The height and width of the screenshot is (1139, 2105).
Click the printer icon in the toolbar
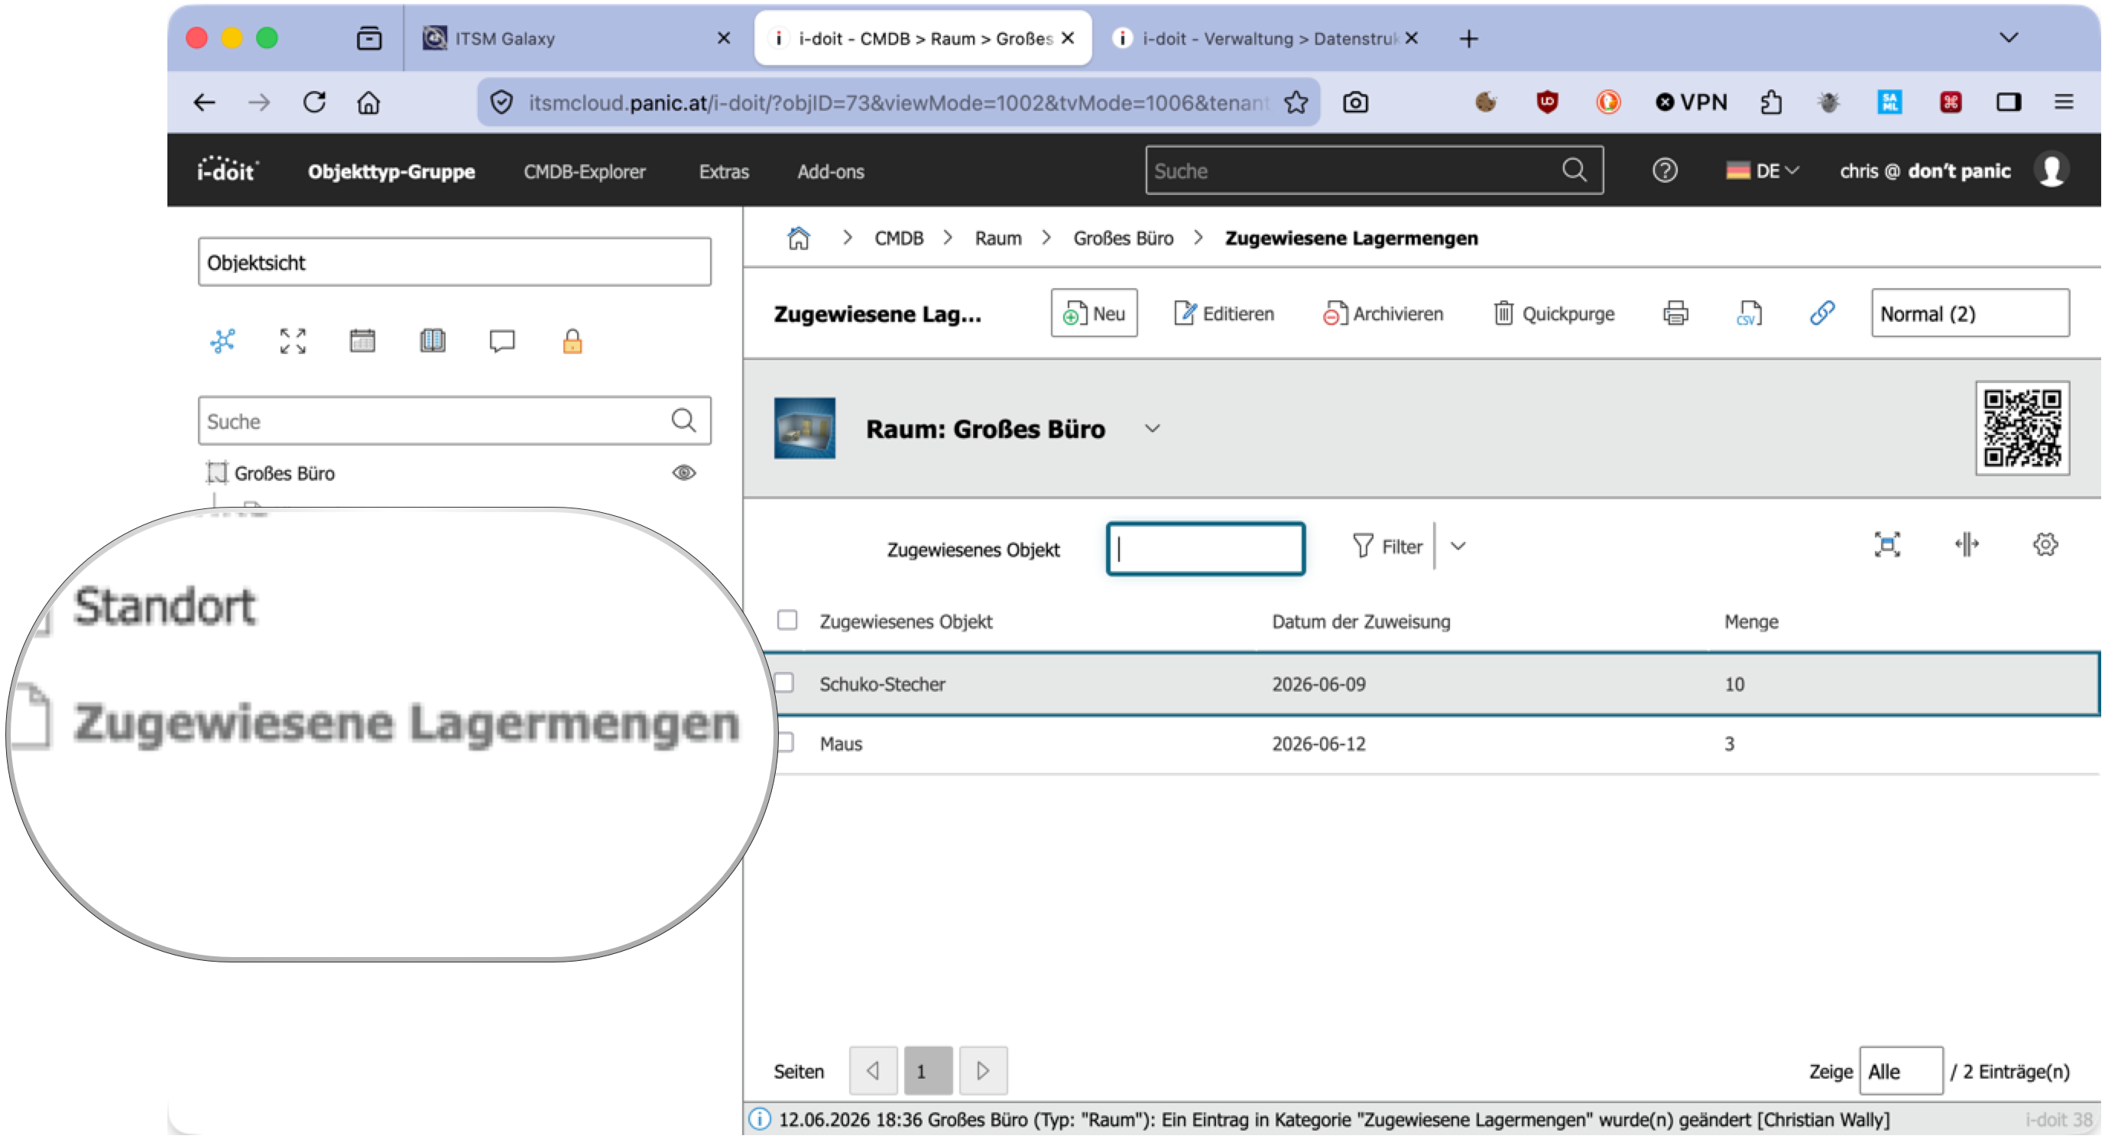coord(1675,313)
